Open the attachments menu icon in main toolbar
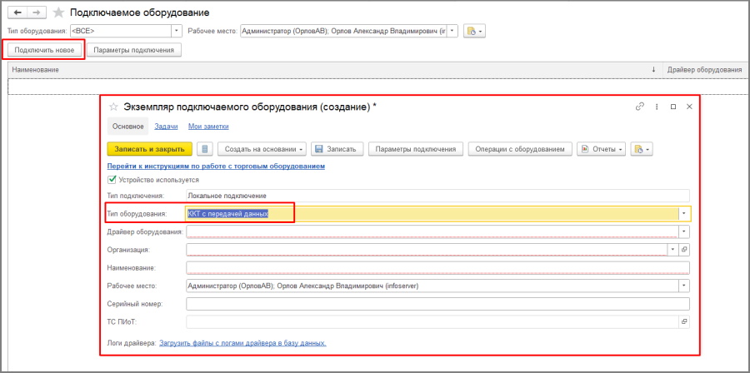 point(474,31)
